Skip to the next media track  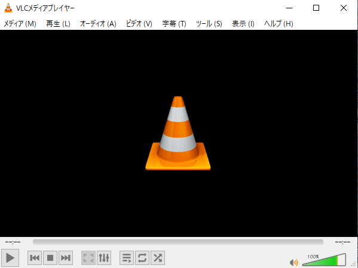[66, 258]
